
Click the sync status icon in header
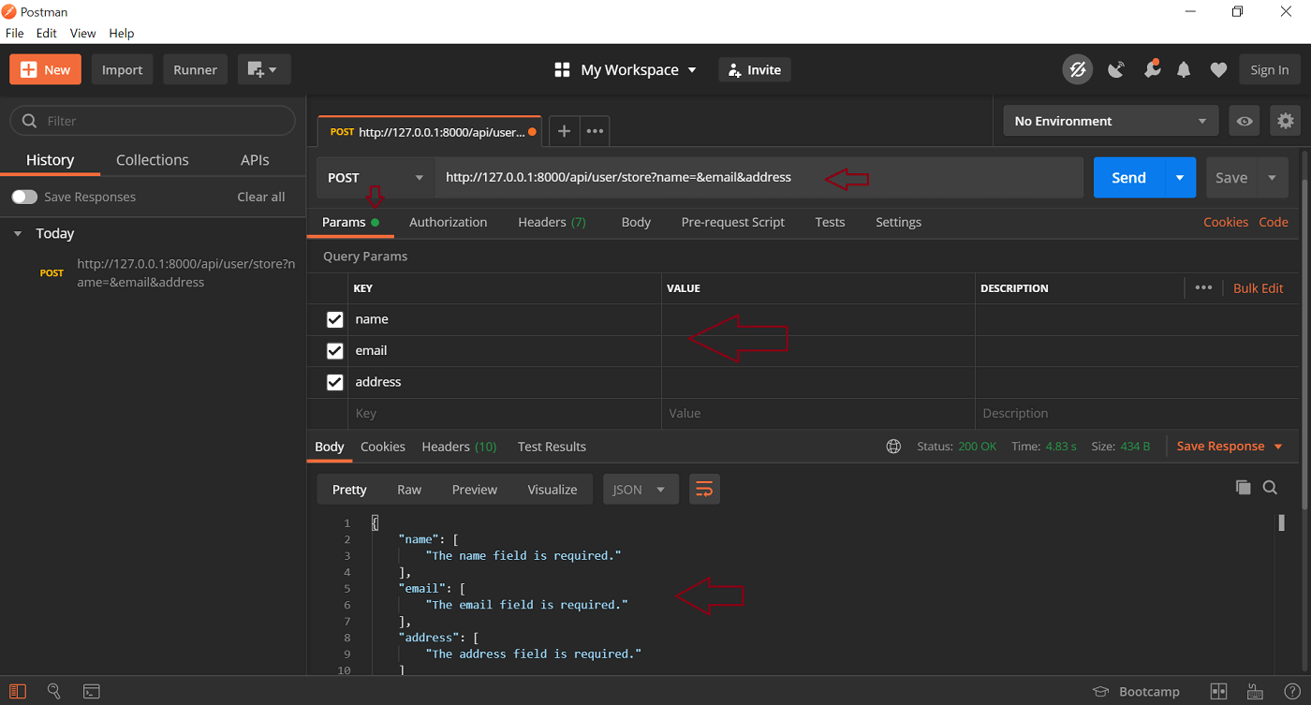point(1078,69)
